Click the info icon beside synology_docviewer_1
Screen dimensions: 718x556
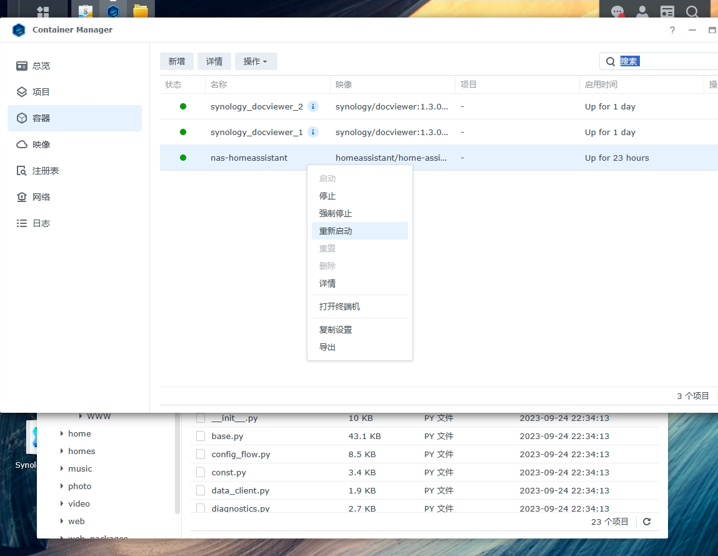click(312, 132)
